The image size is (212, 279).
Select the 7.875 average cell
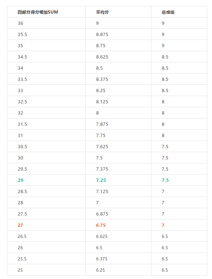[118, 124]
